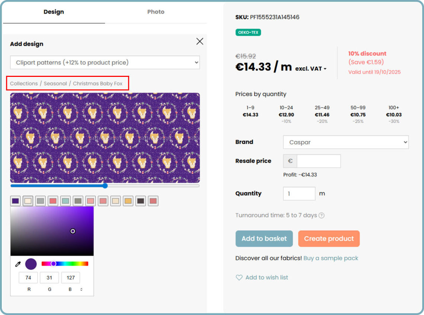This screenshot has width=424, height=315.
Task: Toggle the RGB color format switcher
Action: tap(81, 289)
